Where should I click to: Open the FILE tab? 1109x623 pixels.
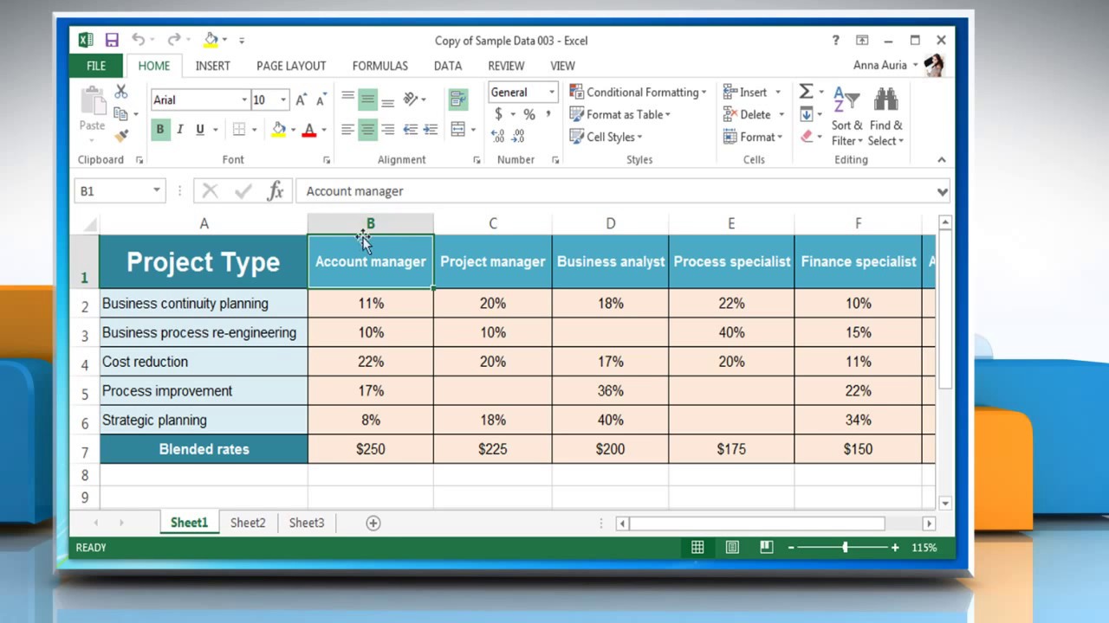[96, 66]
